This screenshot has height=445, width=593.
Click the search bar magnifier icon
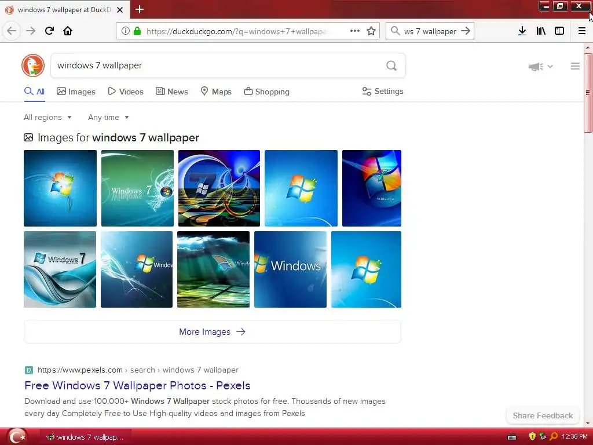coord(395,31)
